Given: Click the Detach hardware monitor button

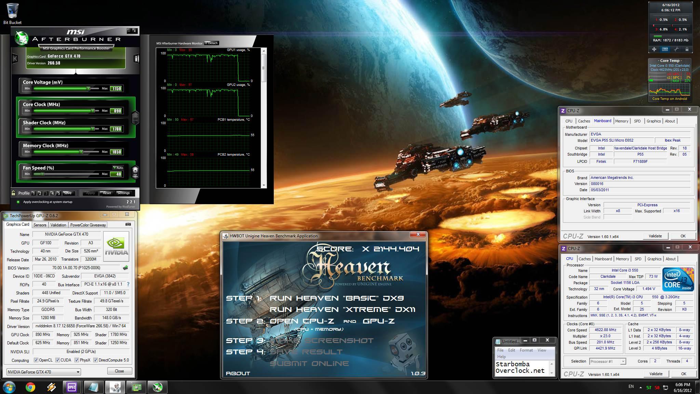Looking at the screenshot, I should click(x=212, y=43).
